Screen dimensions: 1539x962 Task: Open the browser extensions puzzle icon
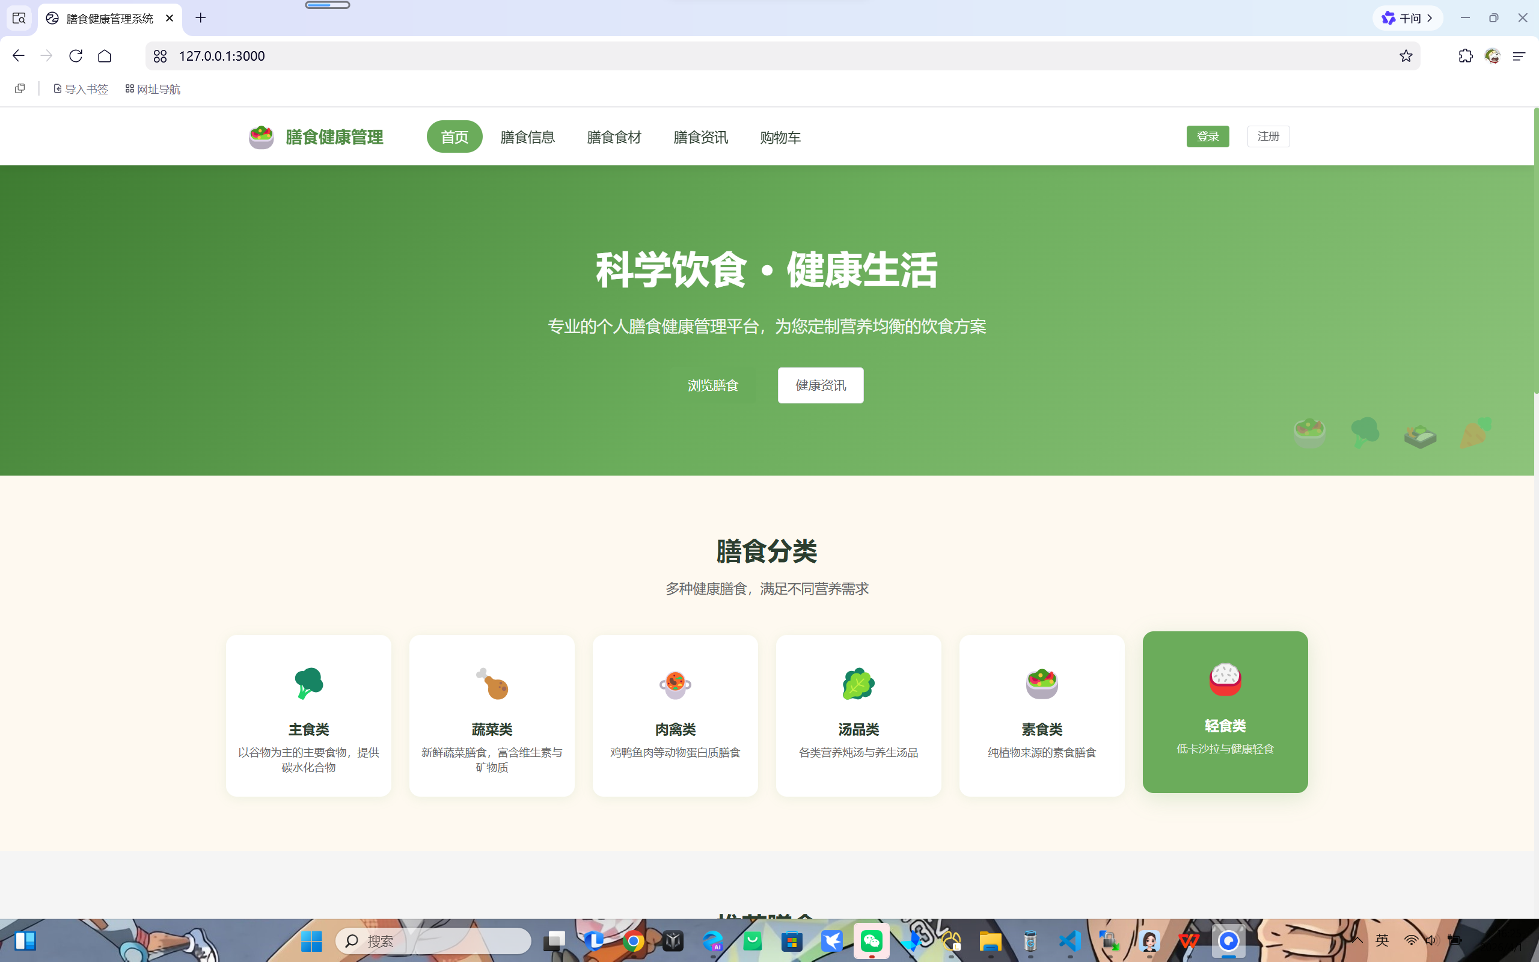(x=1465, y=56)
